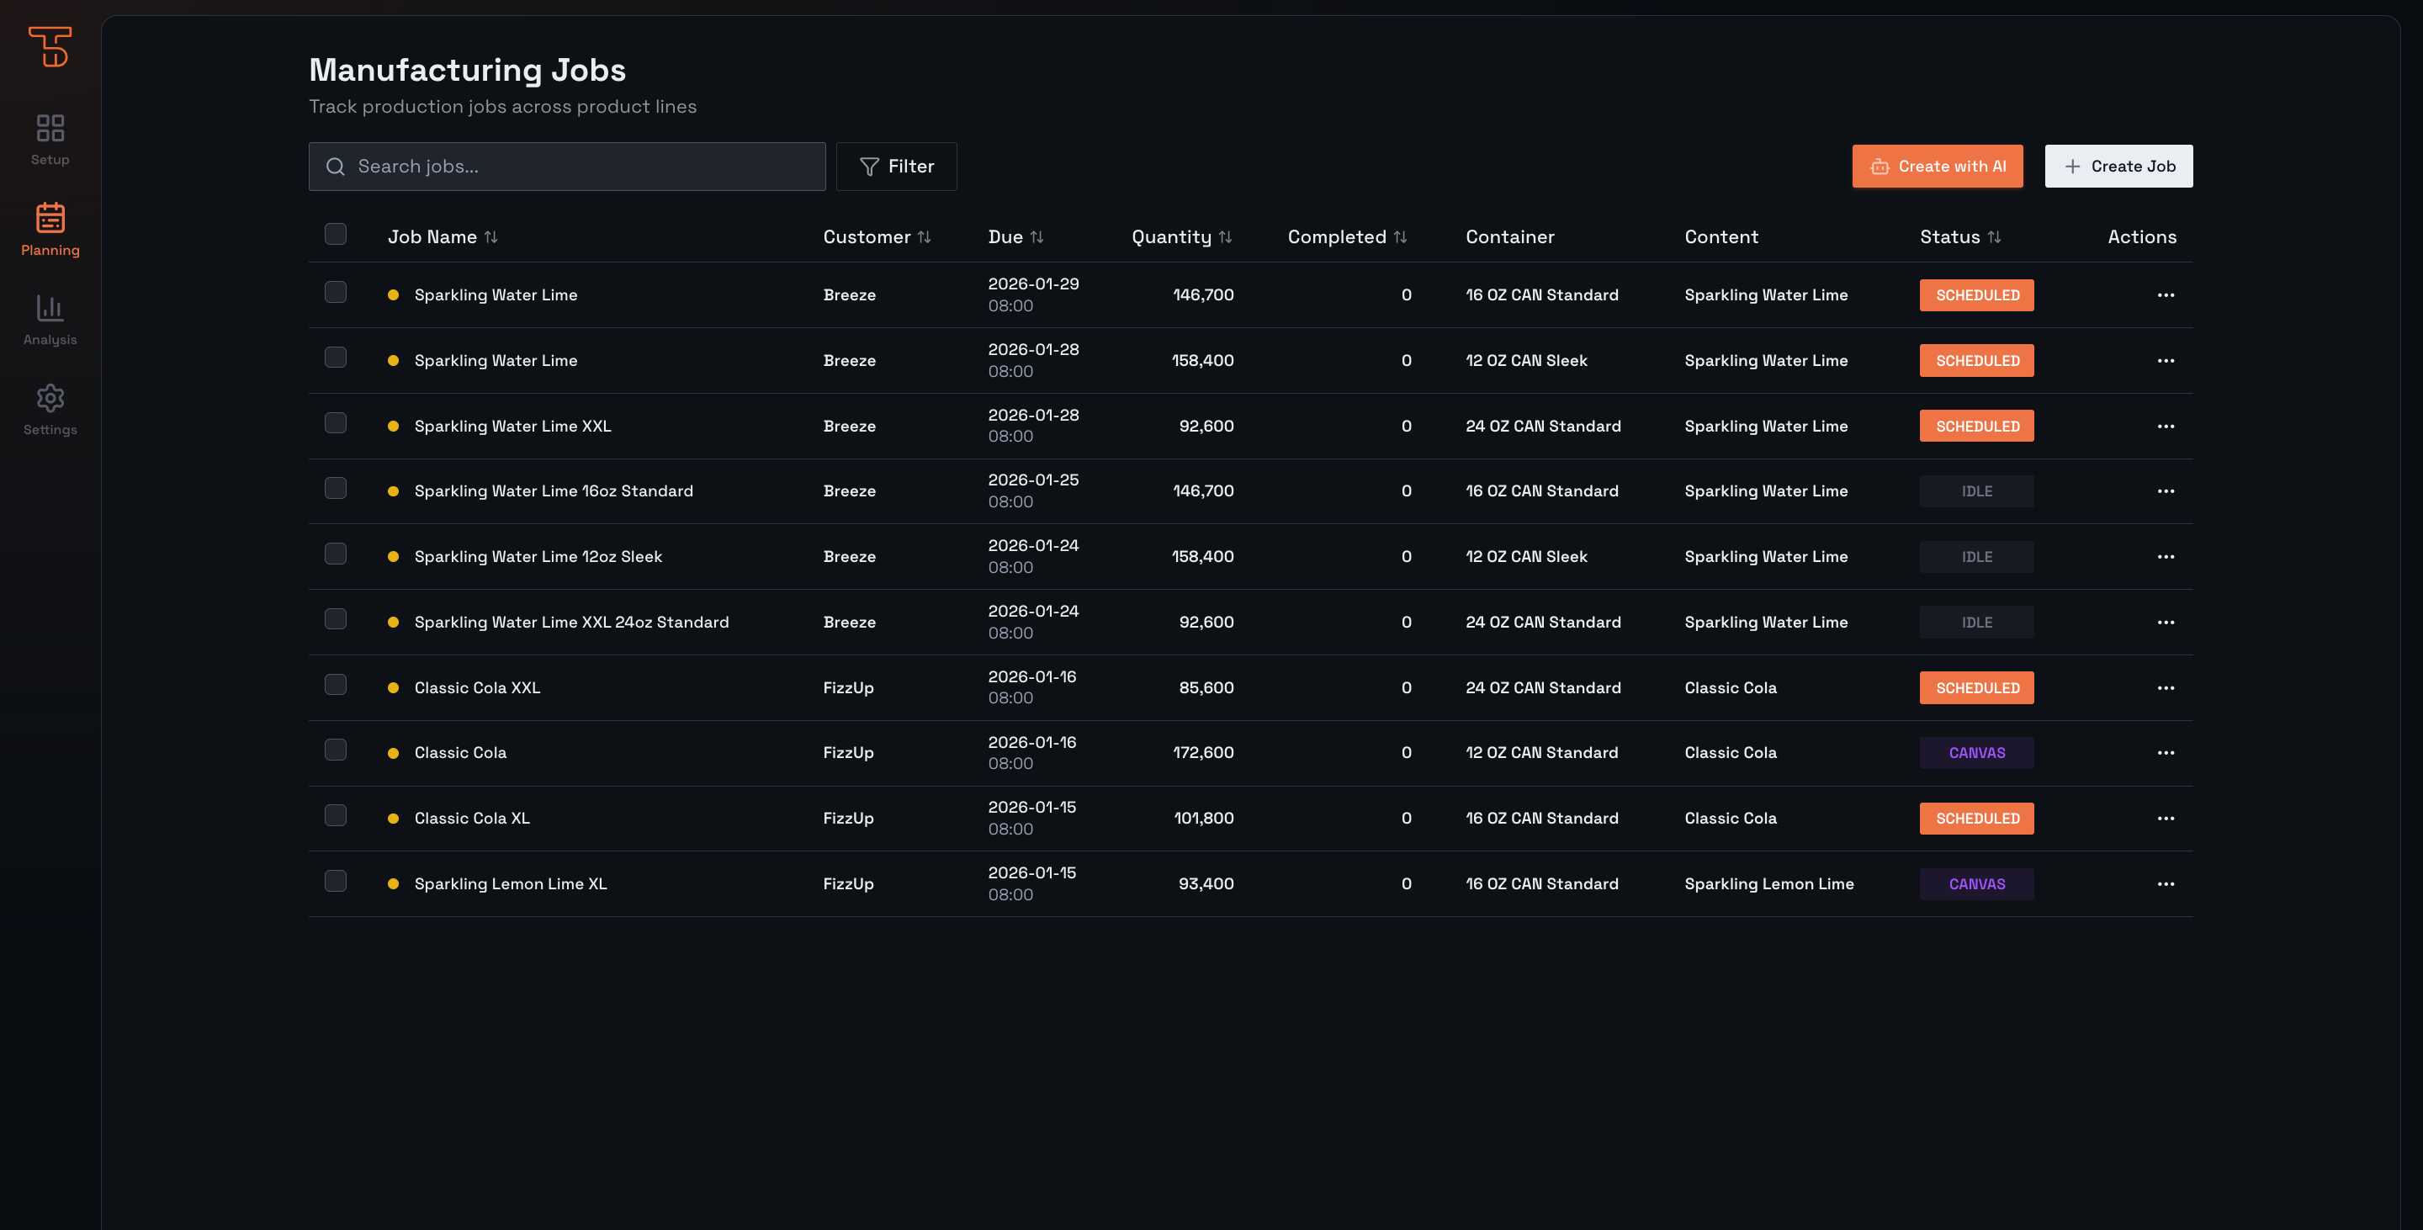Image resolution: width=2423 pixels, height=1230 pixels.
Task: Click Create with AI button
Action: (1937, 167)
